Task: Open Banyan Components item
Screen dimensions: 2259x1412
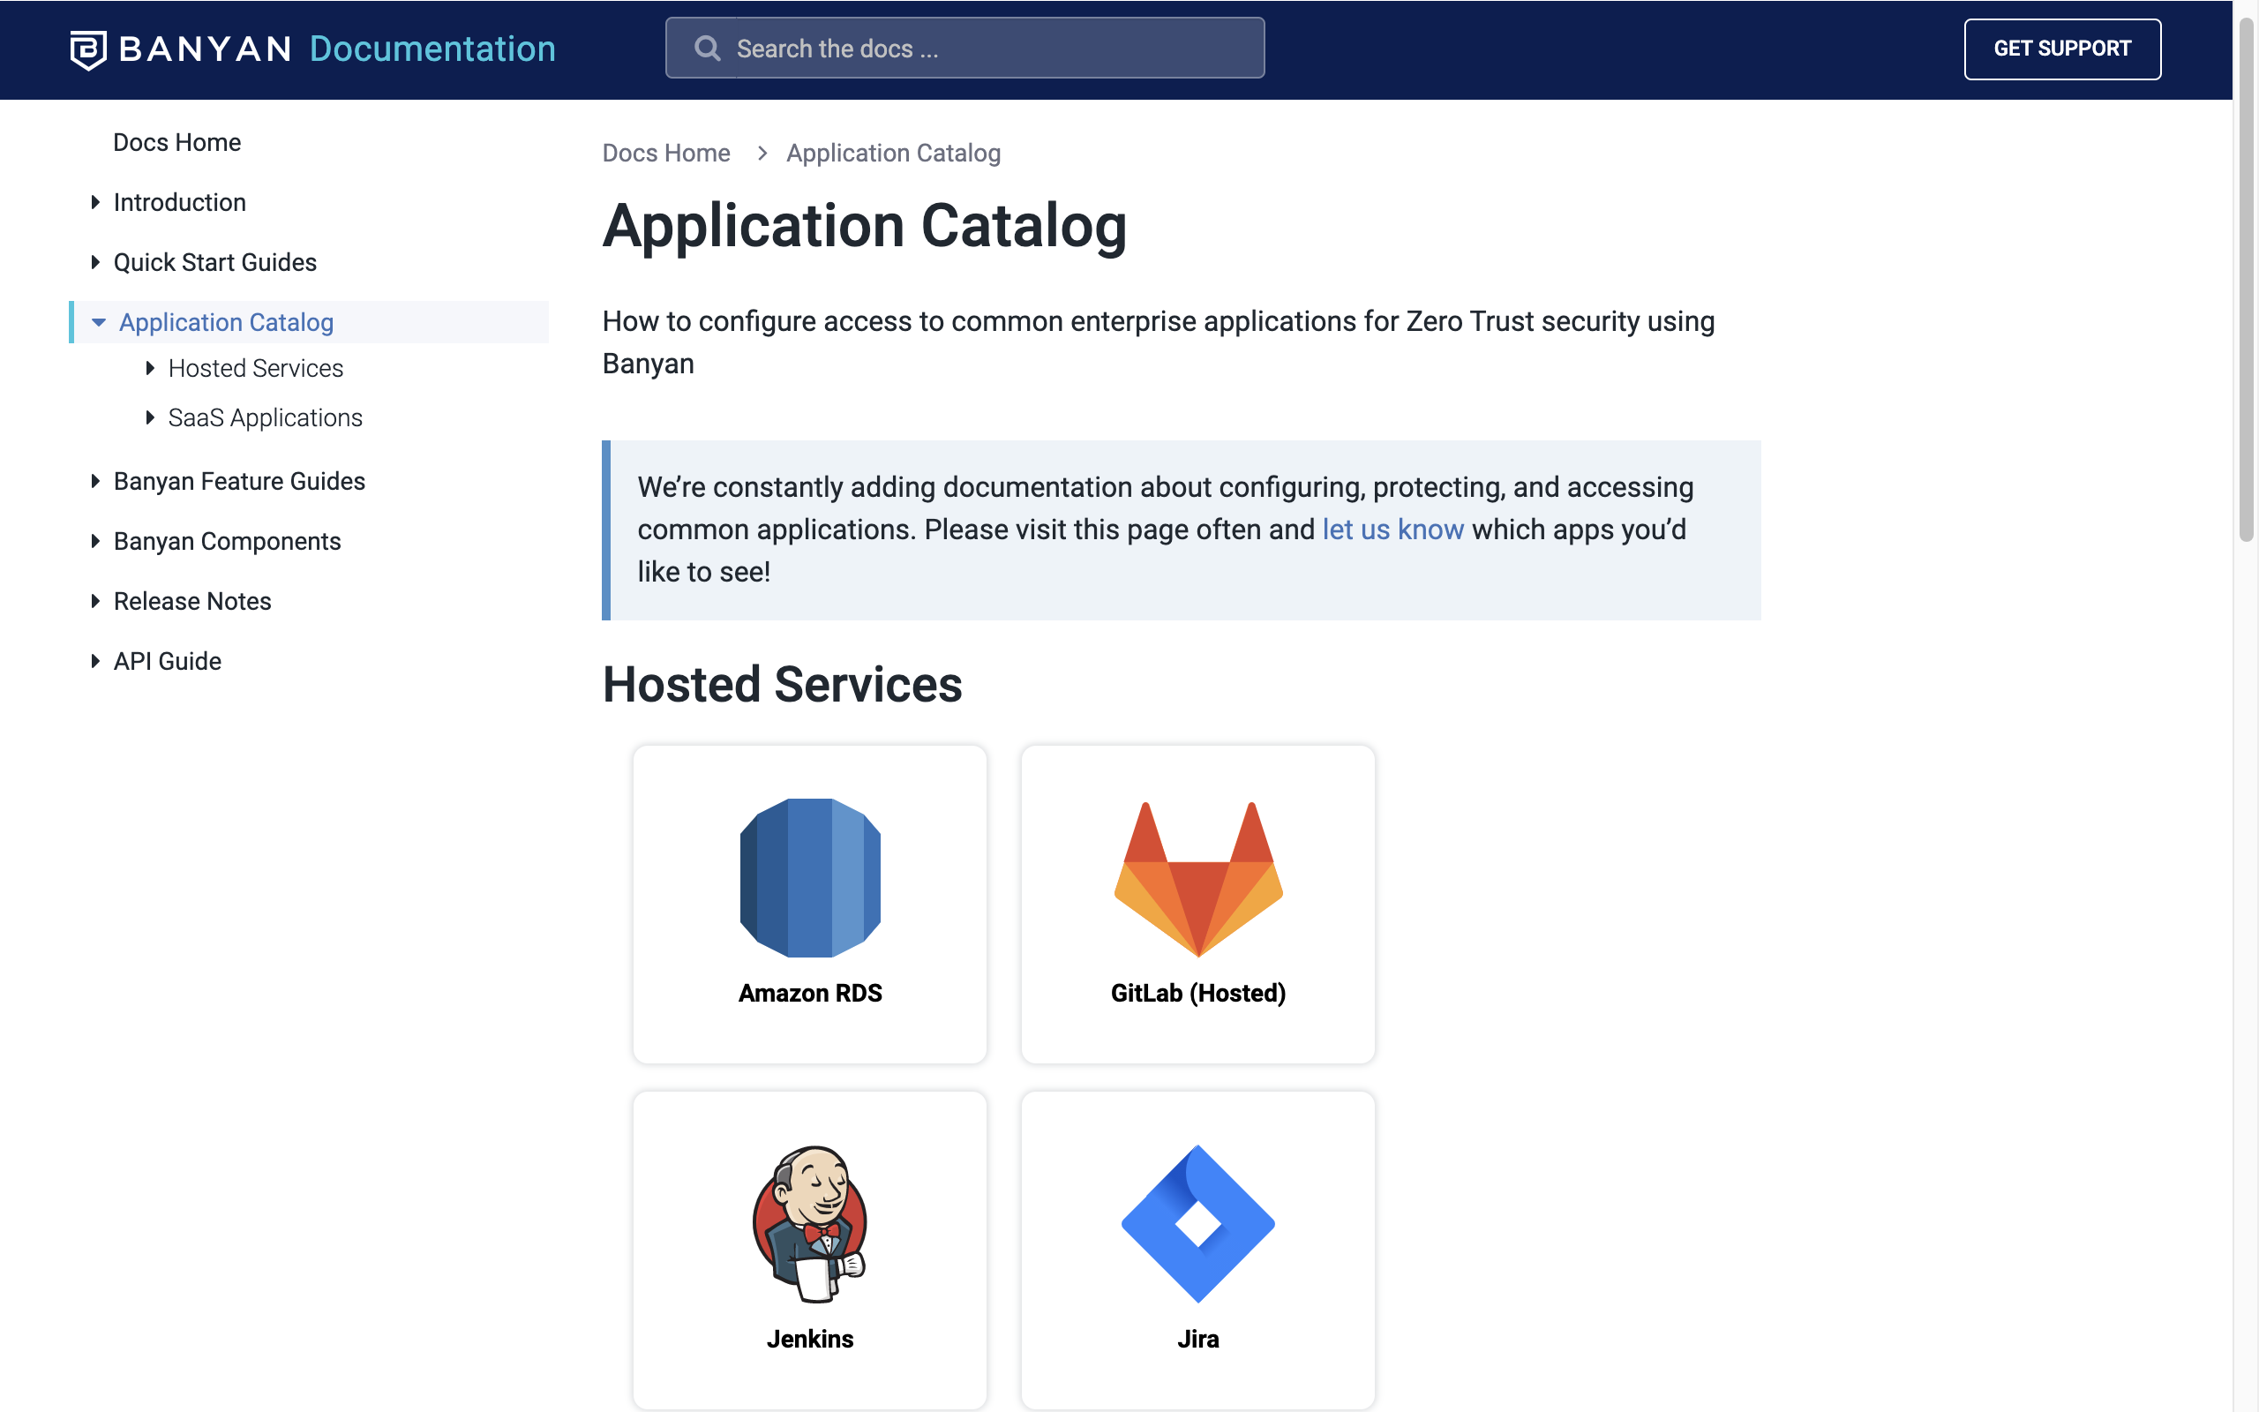Action: click(227, 541)
